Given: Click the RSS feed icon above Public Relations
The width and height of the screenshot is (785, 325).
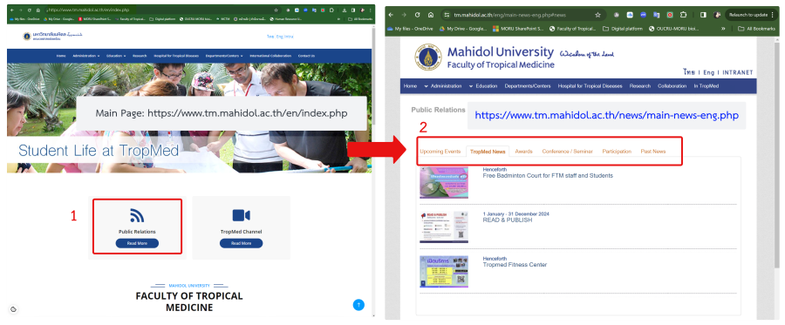Looking at the screenshot, I should coord(137,215).
